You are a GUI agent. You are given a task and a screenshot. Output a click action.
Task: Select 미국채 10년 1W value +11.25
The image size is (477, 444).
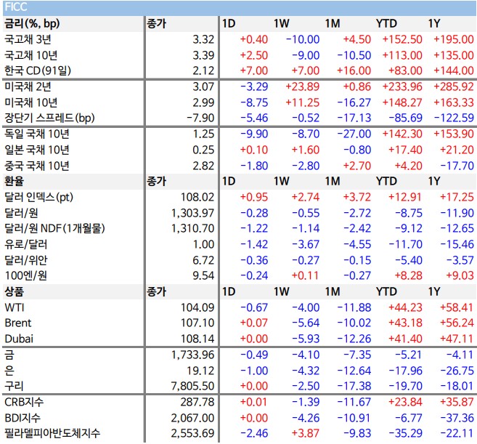click(302, 102)
